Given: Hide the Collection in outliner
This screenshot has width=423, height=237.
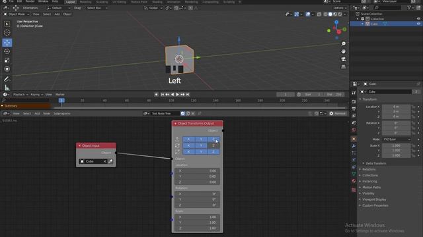Looking at the screenshot, I should (x=418, y=19).
